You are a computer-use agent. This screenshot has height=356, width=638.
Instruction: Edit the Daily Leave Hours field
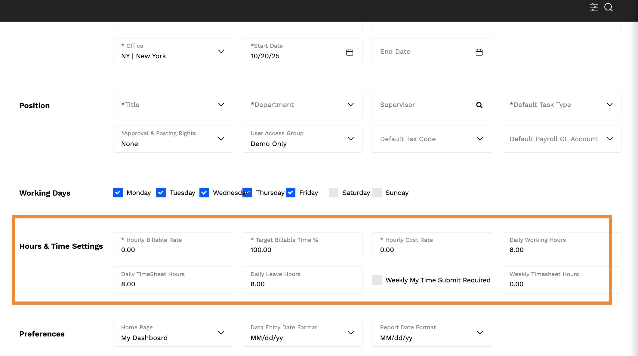click(x=303, y=280)
